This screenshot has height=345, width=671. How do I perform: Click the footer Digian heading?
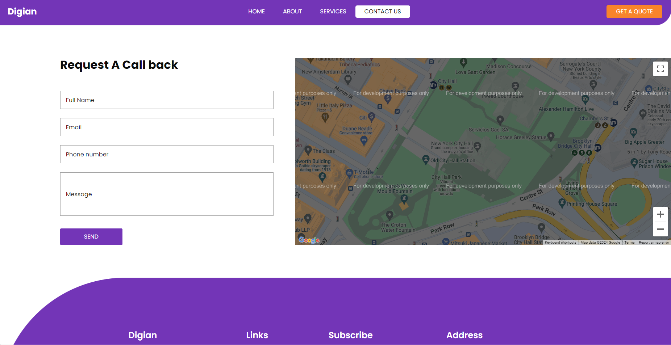(x=143, y=335)
